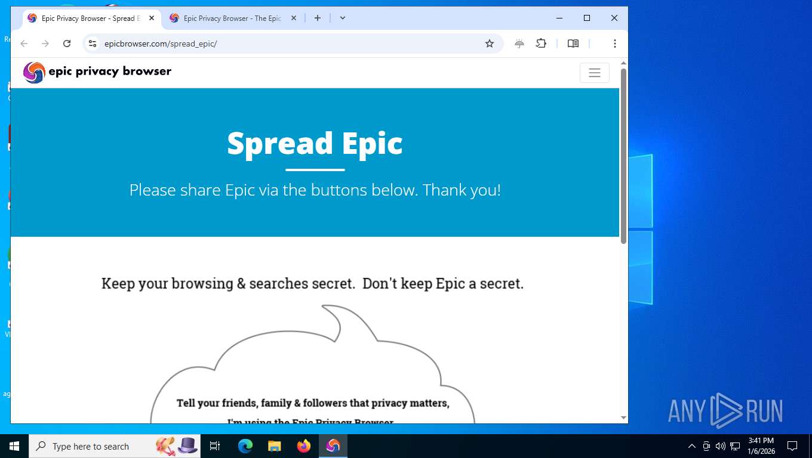Image resolution: width=812 pixels, height=458 pixels.
Task: Go forward to the next page
Action: coord(45,44)
